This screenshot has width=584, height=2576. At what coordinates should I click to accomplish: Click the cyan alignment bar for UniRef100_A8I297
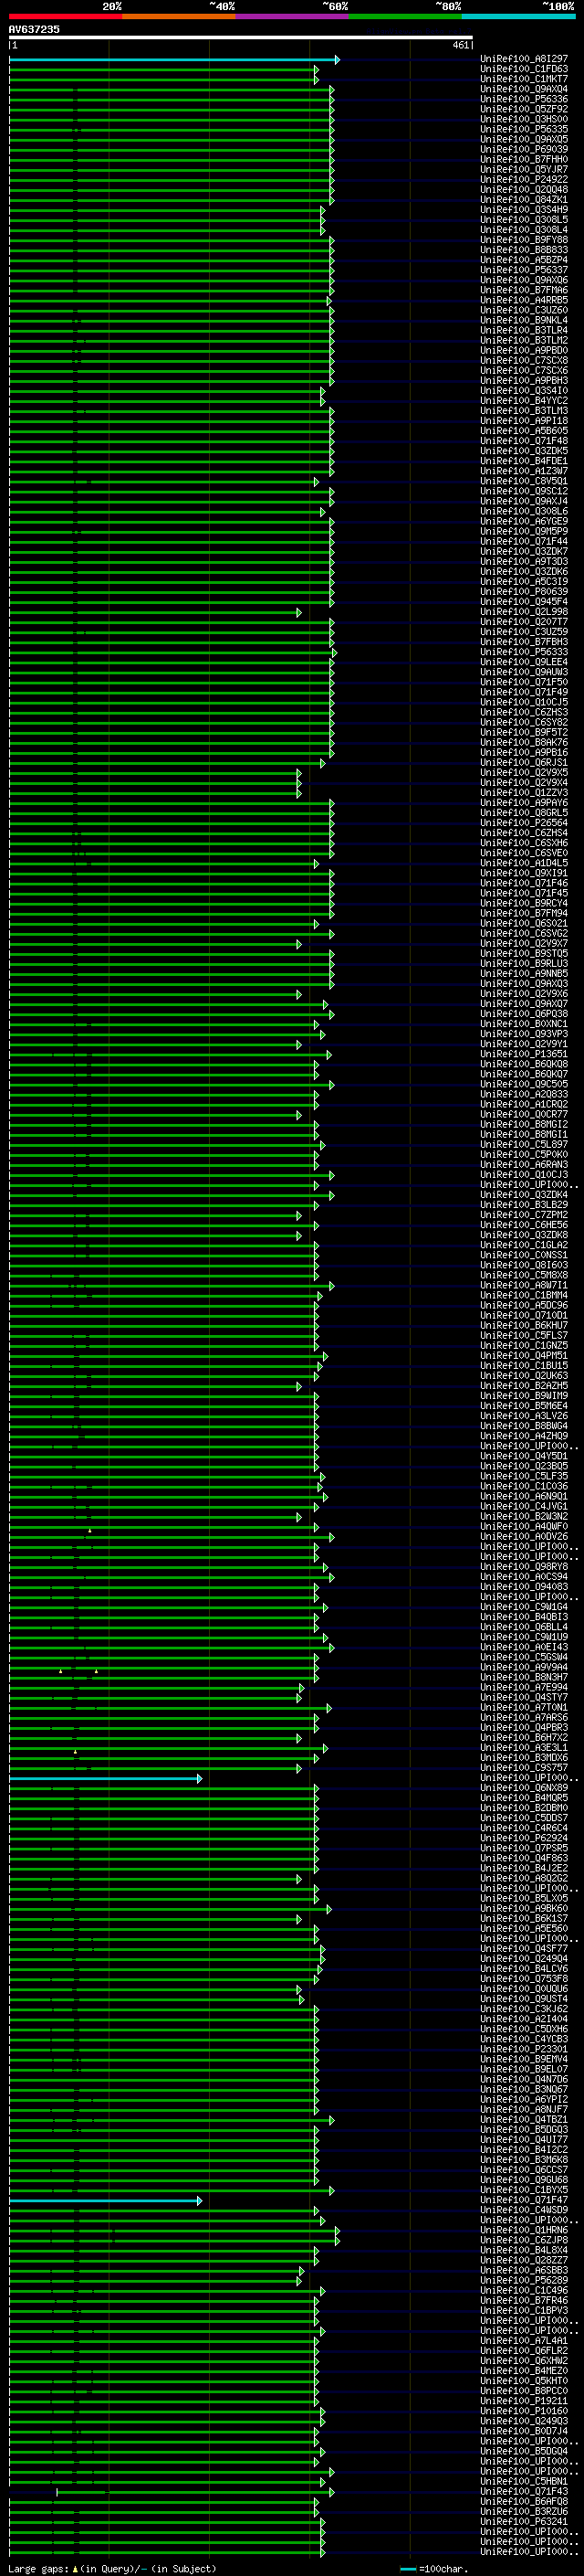(173, 60)
